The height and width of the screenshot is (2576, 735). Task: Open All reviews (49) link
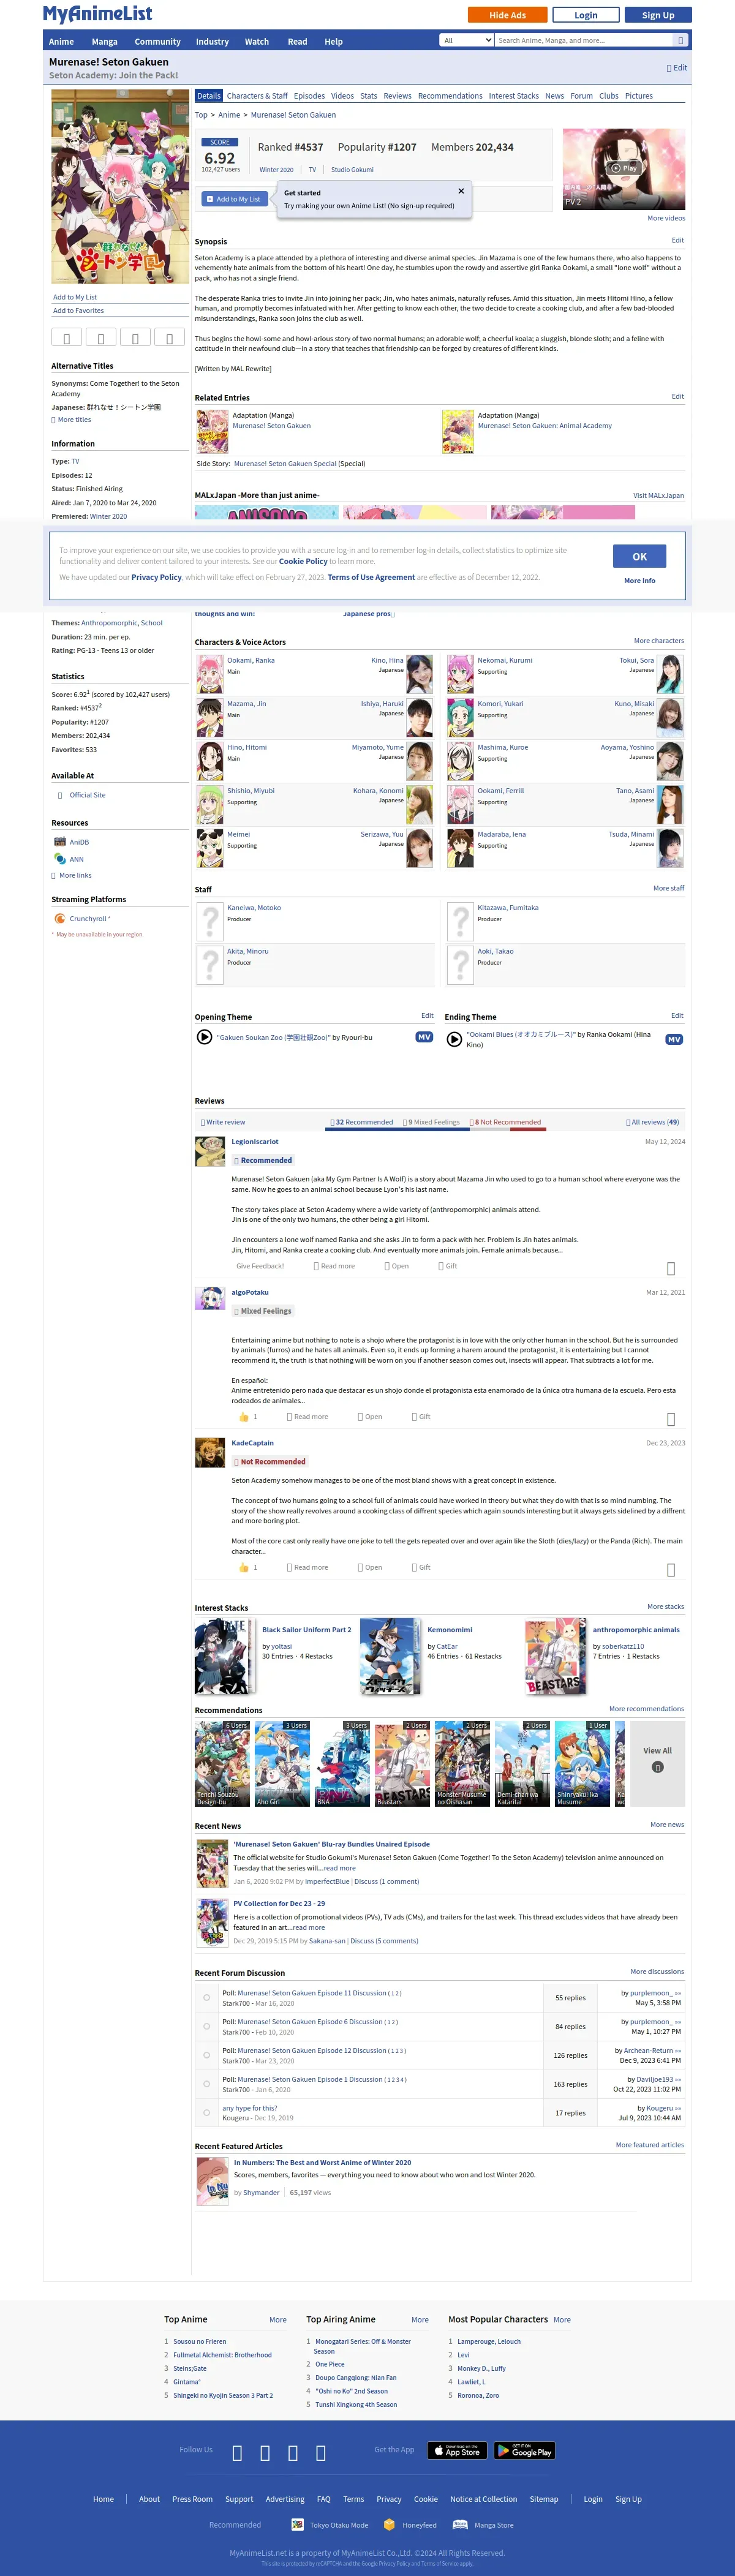pos(652,1122)
